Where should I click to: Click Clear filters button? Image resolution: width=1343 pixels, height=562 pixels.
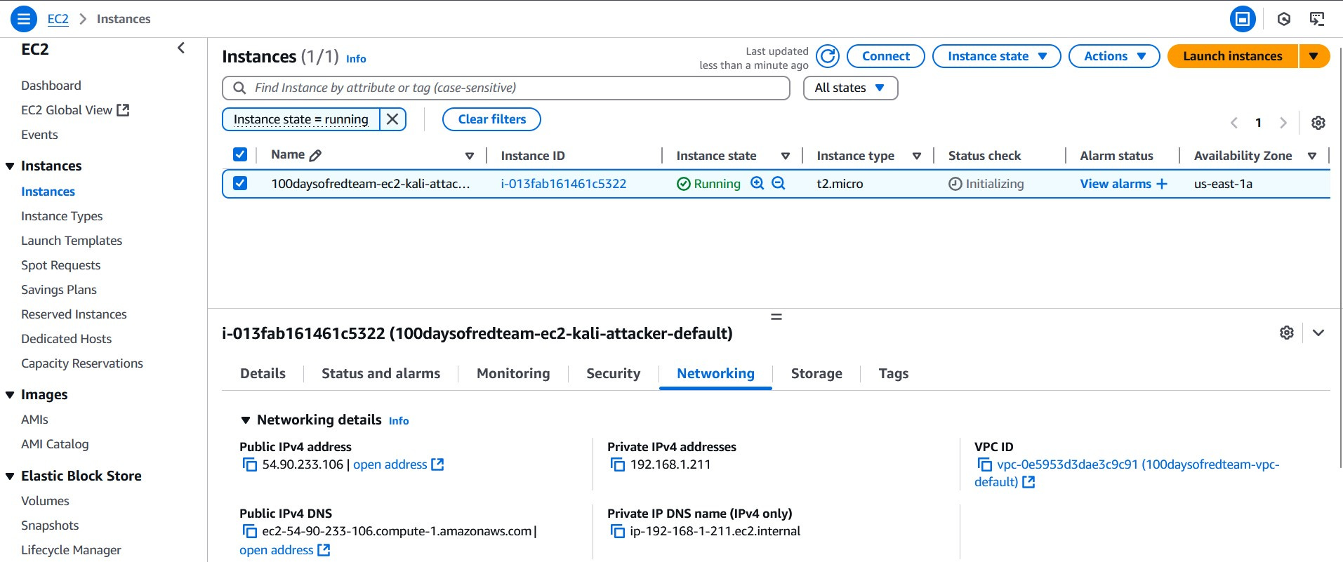click(491, 119)
